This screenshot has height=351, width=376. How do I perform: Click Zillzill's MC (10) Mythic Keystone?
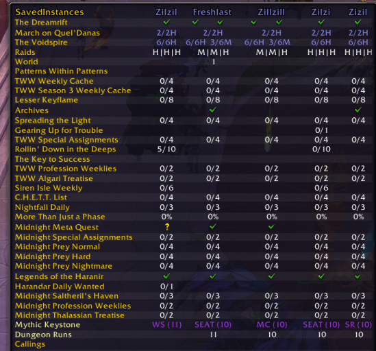272,325
